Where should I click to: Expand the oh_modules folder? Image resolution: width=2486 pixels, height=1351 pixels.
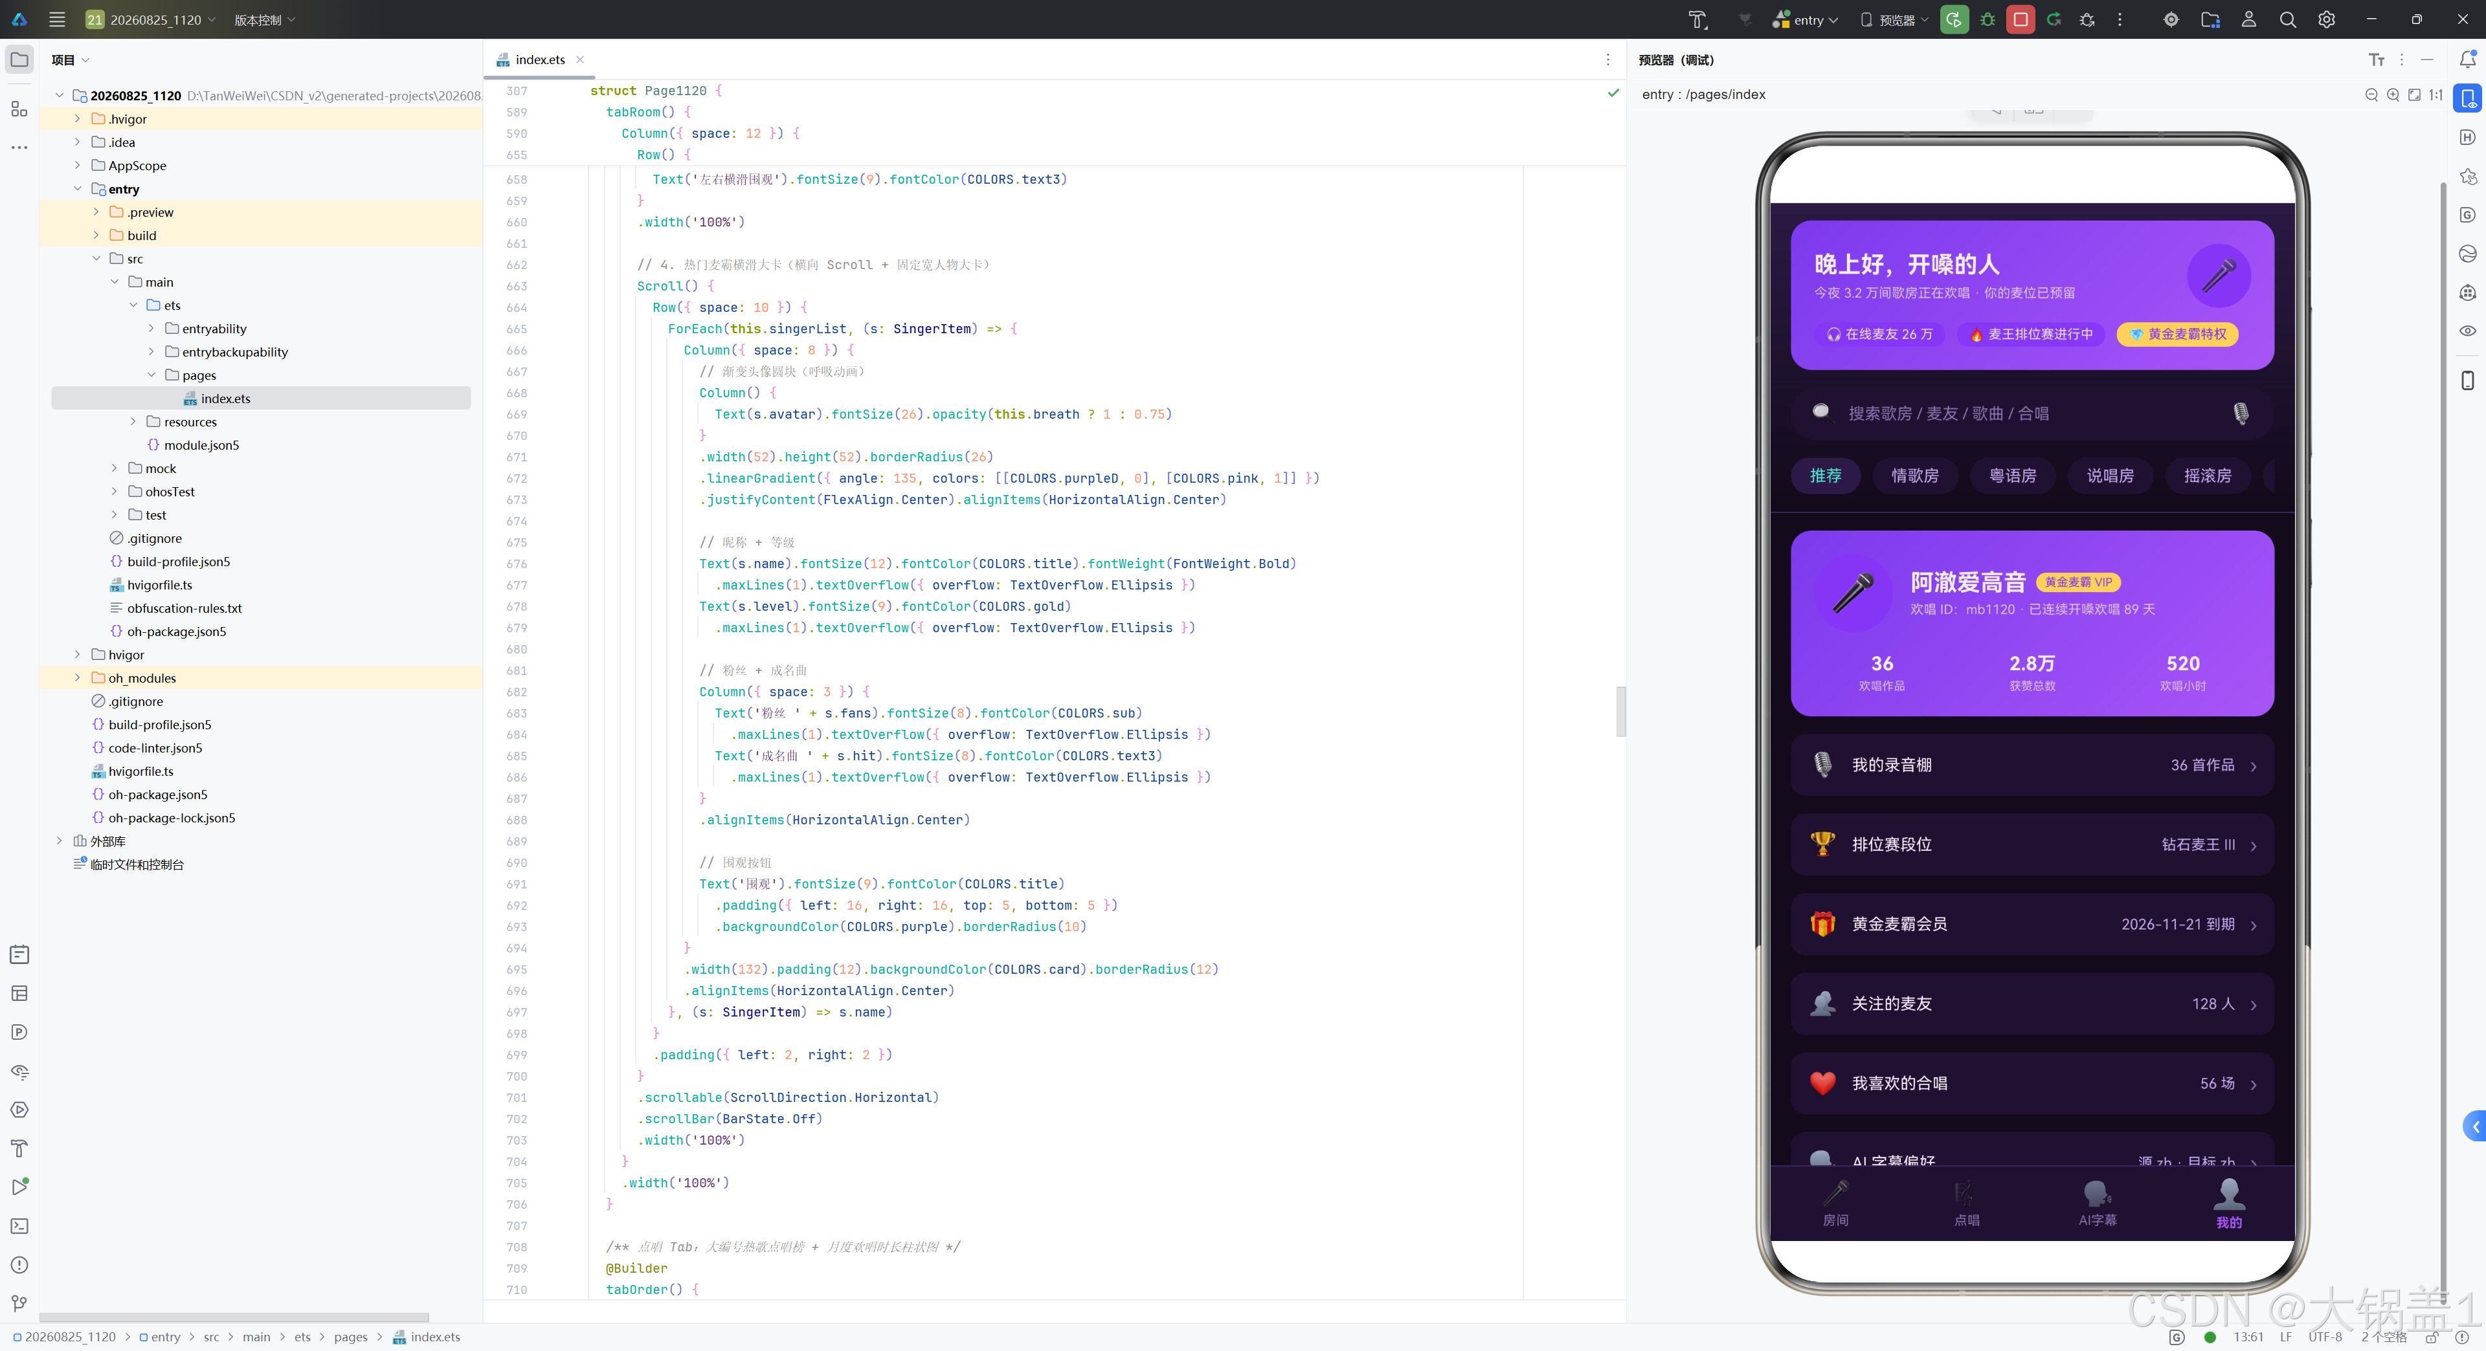[77, 678]
